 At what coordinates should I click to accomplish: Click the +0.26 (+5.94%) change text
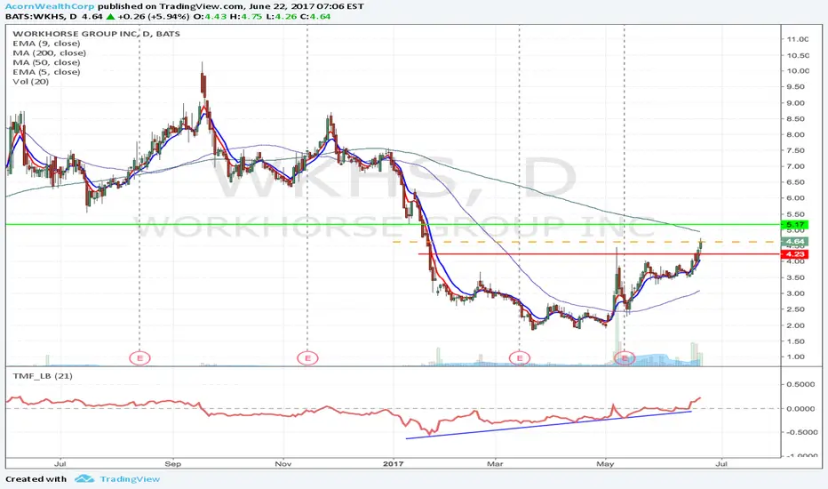[x=153, y=16]
